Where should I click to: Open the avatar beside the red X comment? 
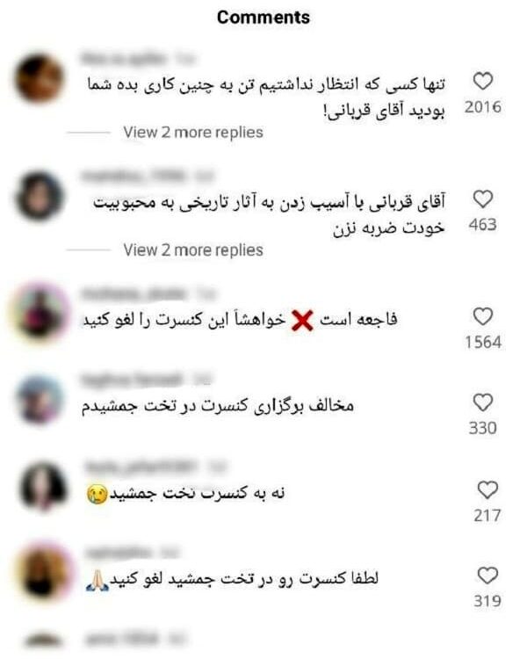(x=40, y=313)
